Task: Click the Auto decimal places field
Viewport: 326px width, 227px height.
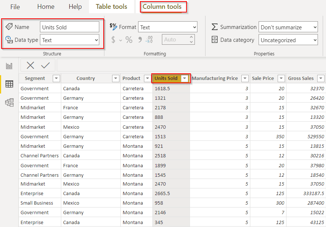Action: pos(178,40)
